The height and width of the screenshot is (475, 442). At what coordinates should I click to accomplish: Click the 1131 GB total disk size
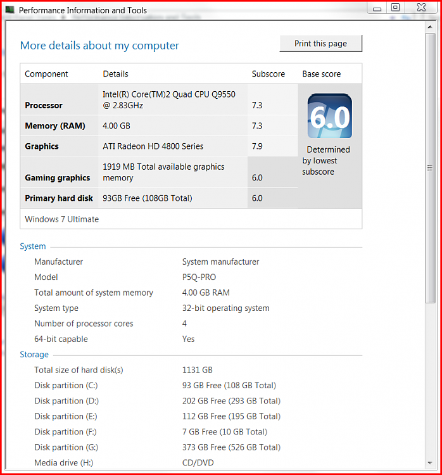197,370
